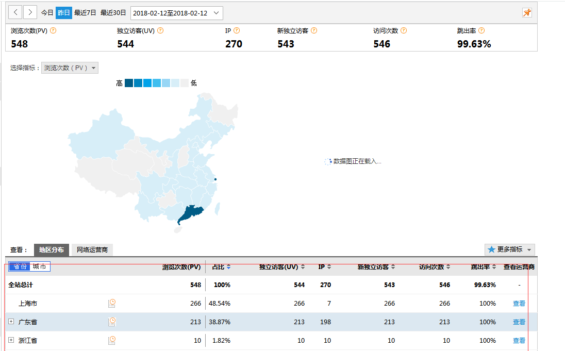Viewport: 565px width, 351px height.
Task: Click the star icon on 更多指标 button
Action: click(491, 249)
